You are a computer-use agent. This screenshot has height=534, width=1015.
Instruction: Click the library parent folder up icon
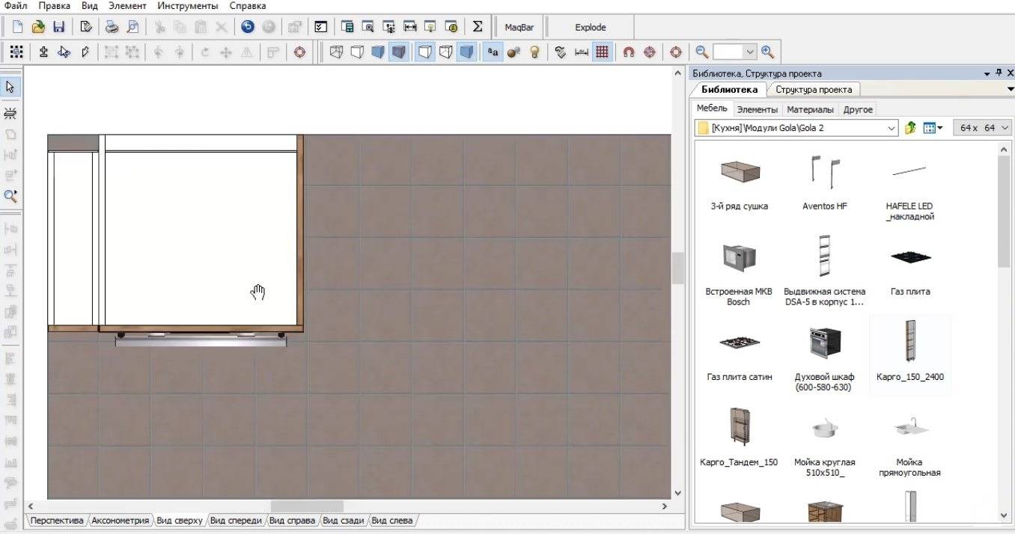tap(910, 128)
